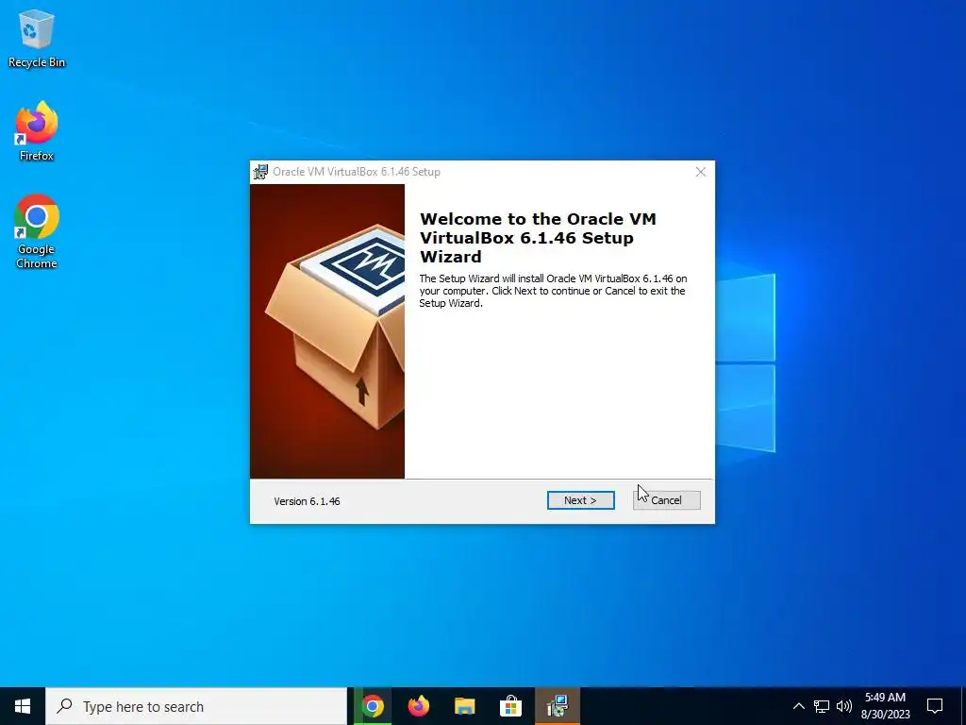Screen dimensions: 966x725
Task: Click the Welcome to Oracle VM VirtualBox heading
Action: 538,237
